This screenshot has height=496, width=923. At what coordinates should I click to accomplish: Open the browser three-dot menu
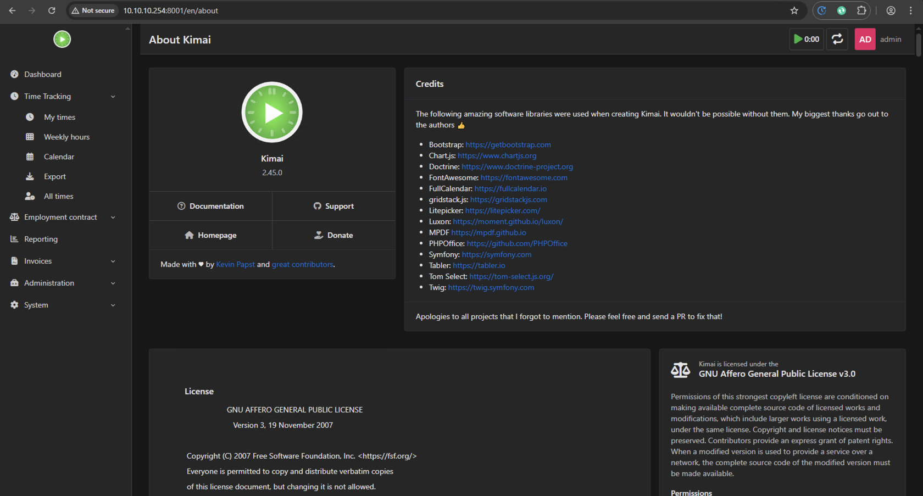(910, 10)
